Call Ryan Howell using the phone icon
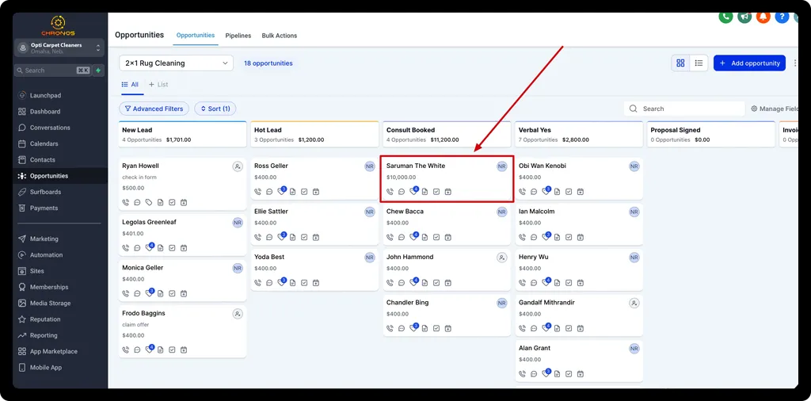 [x=126, y=202]
